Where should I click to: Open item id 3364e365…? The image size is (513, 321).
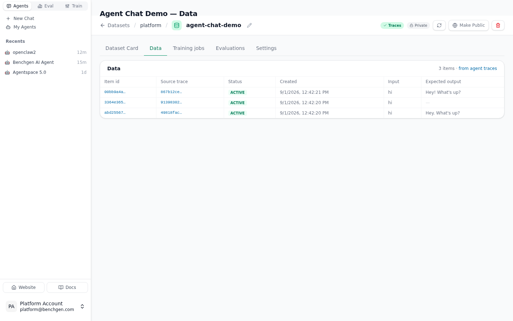click(115, 102)
